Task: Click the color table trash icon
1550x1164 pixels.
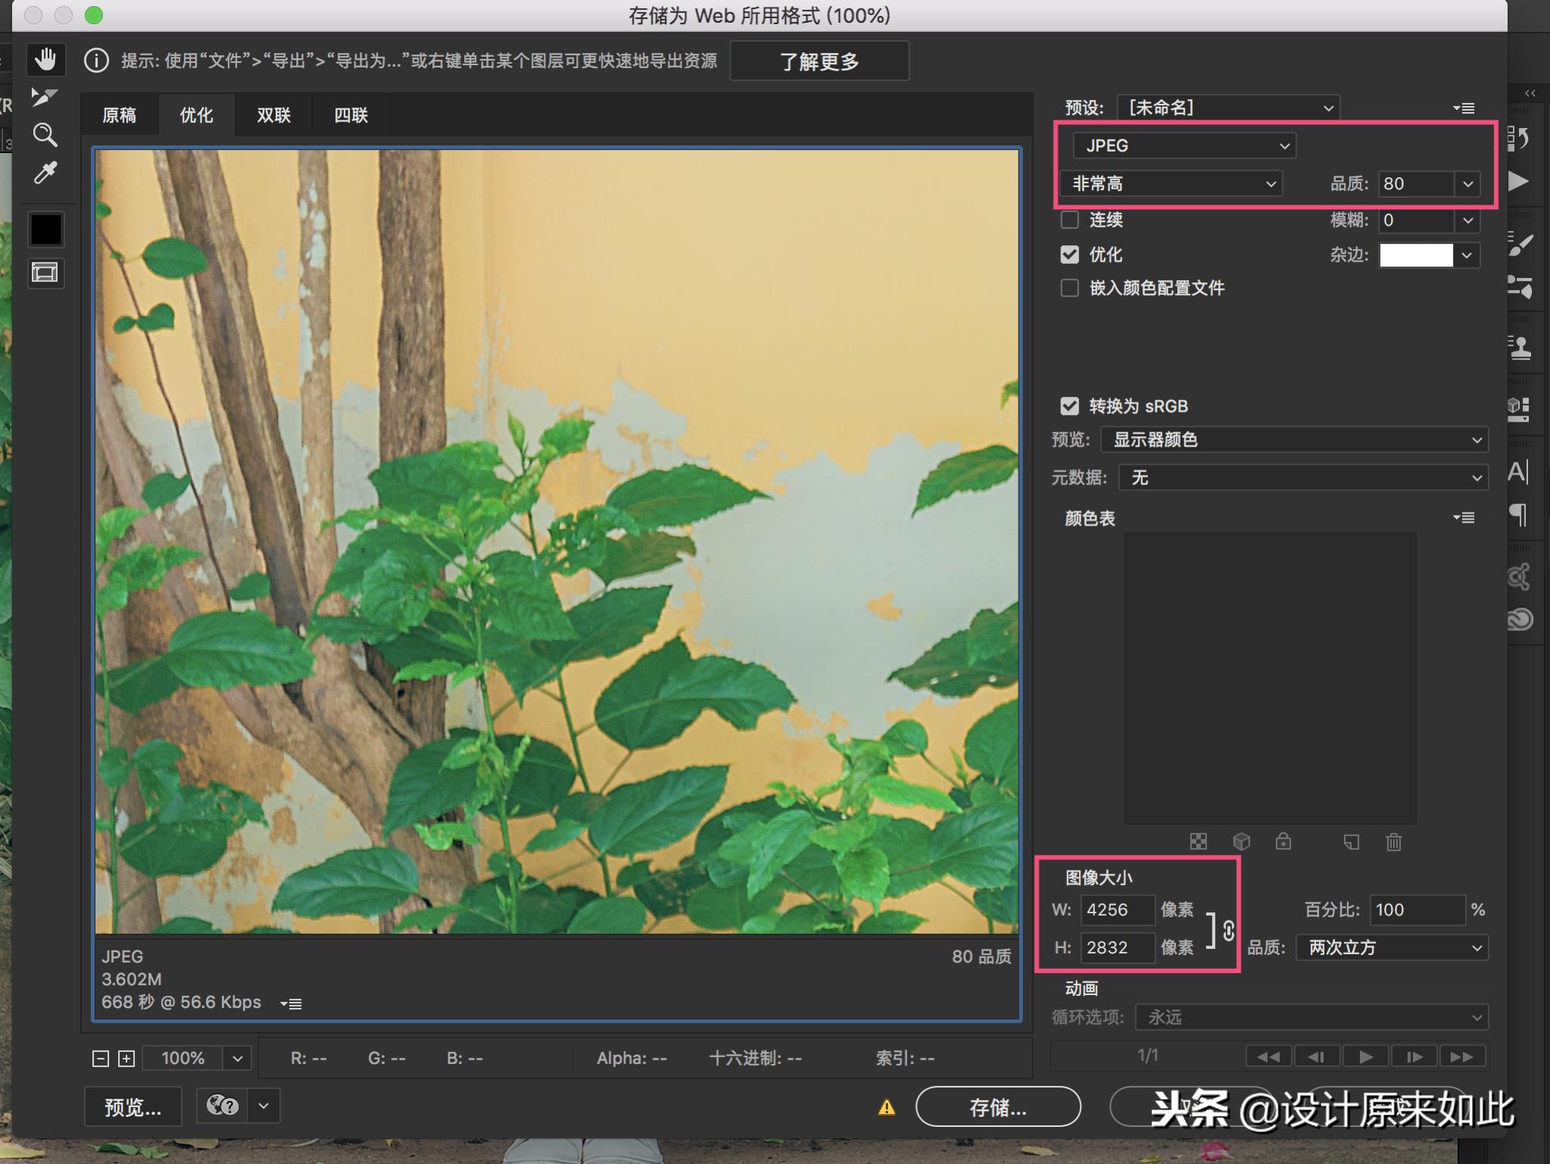Action: (1393, 842)
